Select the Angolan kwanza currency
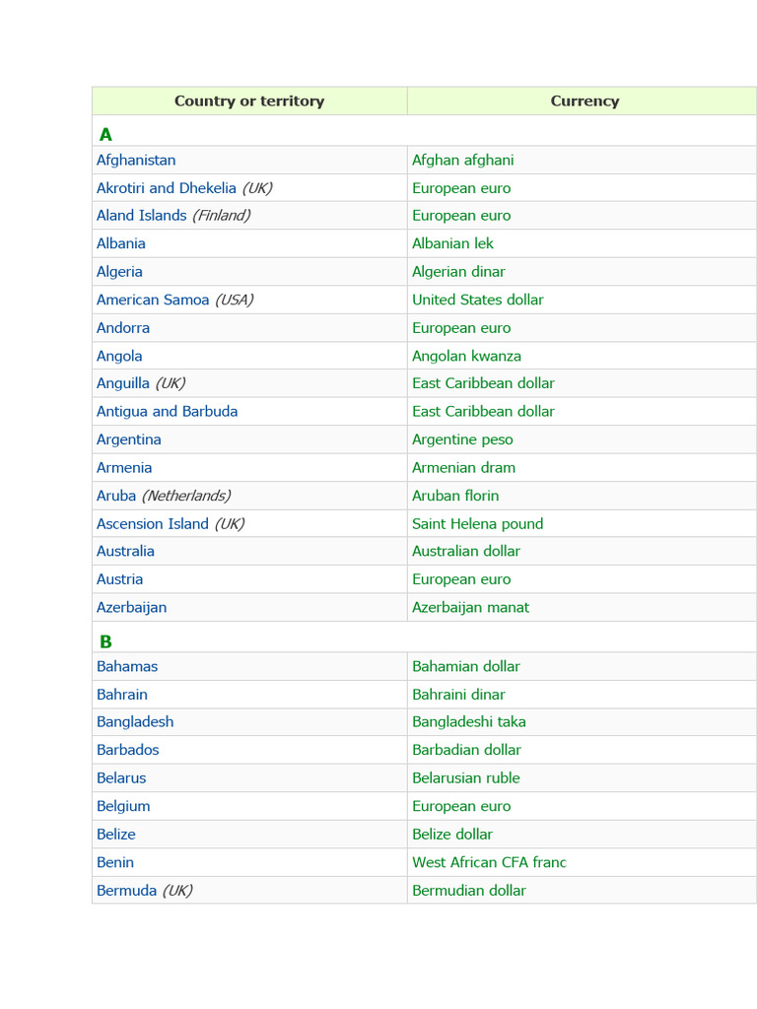The image size is (757, 1009). pos(466,357)
